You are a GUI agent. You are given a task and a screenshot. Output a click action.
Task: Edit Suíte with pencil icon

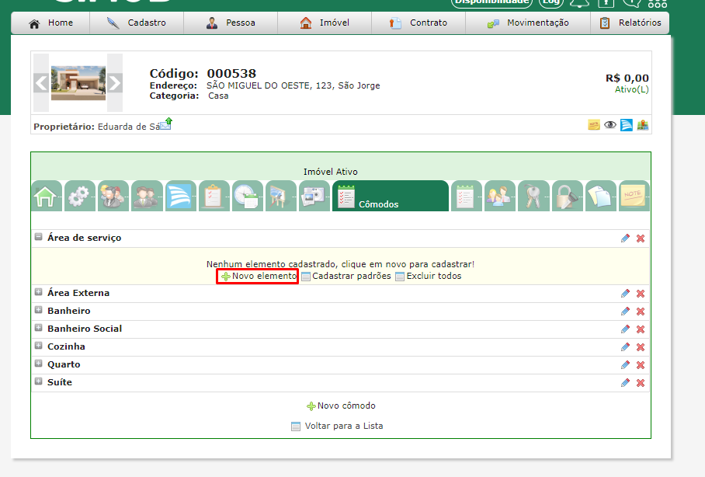[x=626, y=382]
